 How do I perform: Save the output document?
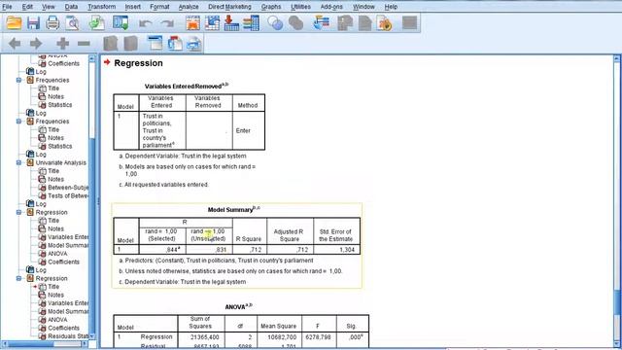[x=33, y=23]
